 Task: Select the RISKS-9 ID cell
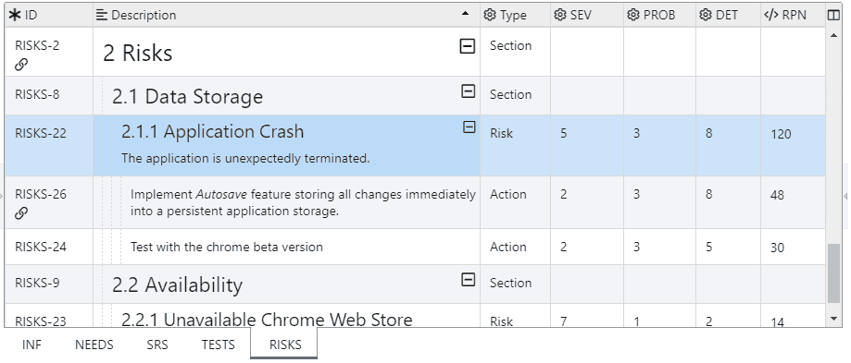[49, 284]
